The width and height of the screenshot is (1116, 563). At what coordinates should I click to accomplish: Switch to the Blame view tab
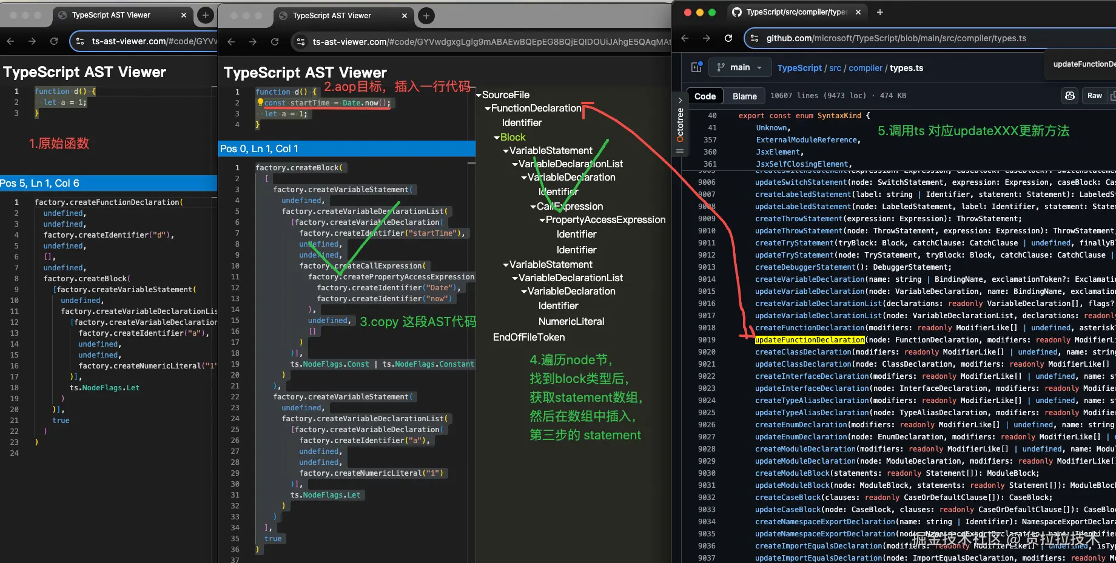tap(744, 96)
